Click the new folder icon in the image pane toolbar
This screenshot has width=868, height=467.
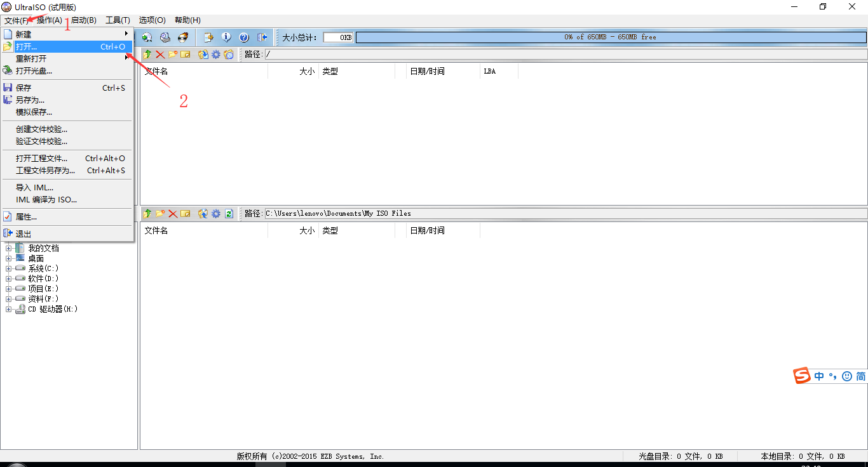pyautogui.click(x=173, y=55)
